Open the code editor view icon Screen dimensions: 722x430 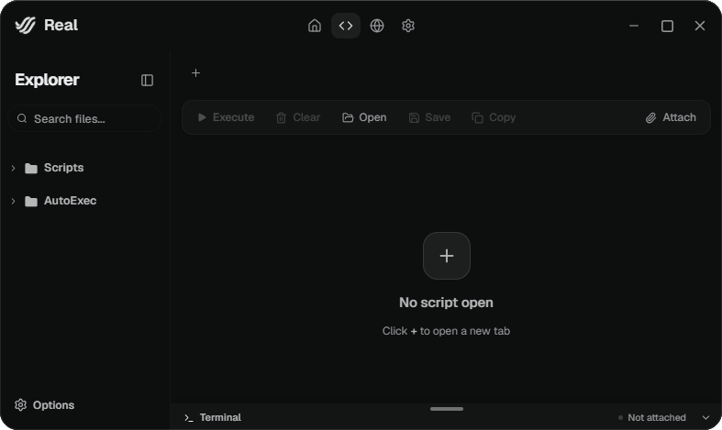[x=346, y=26]
